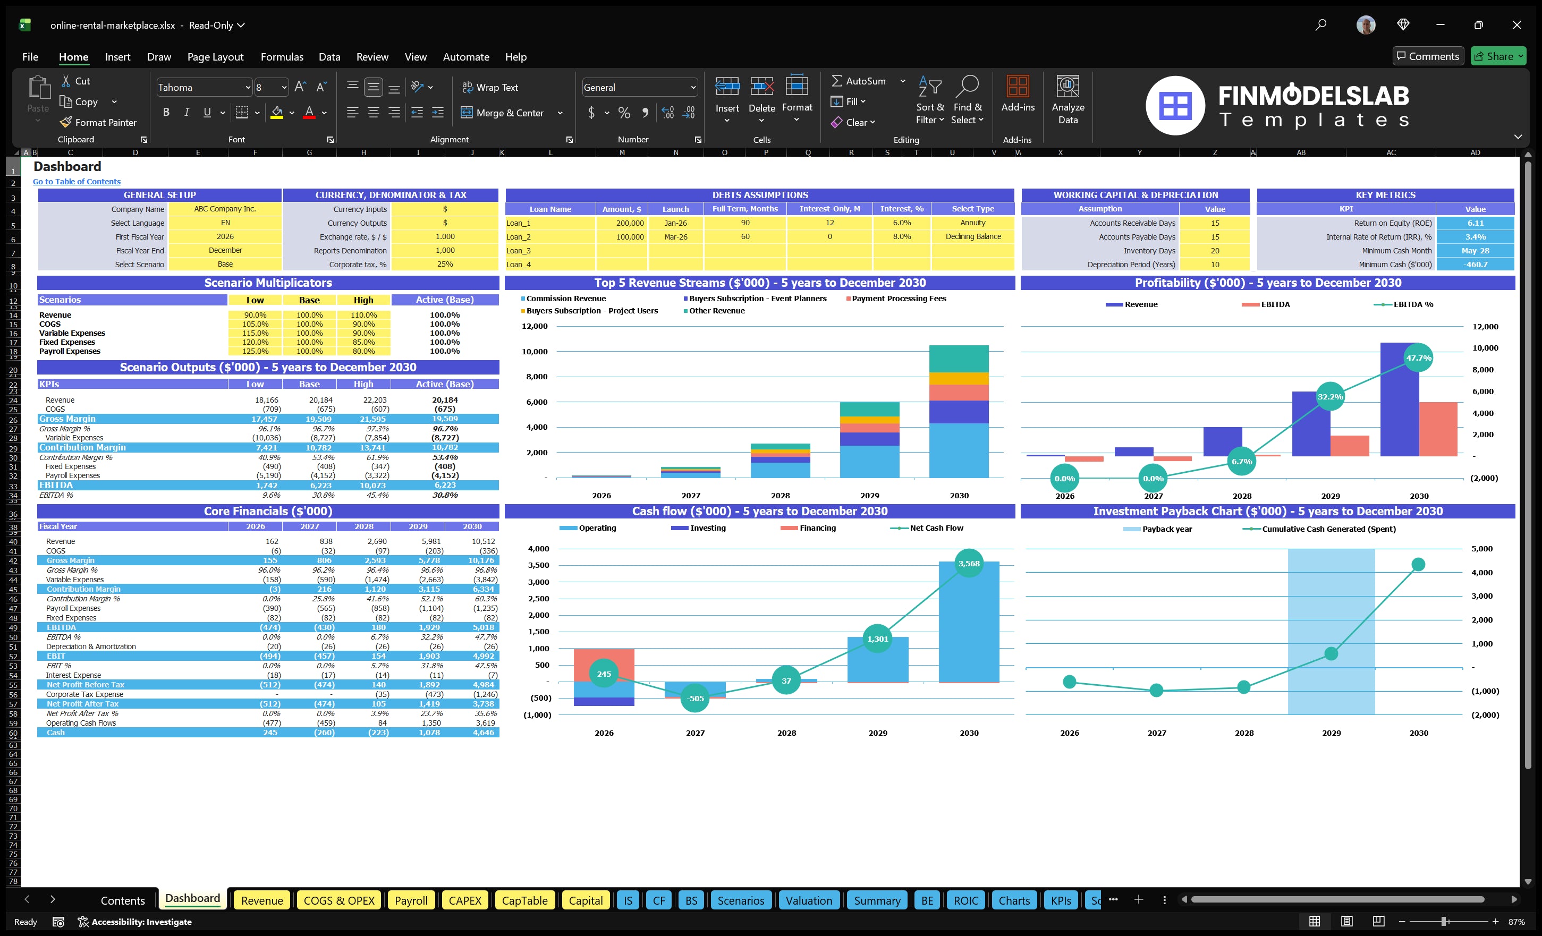Click the Go to Table of Contents link
Viewport: 1542px width, 936px height.
point(77,182)
